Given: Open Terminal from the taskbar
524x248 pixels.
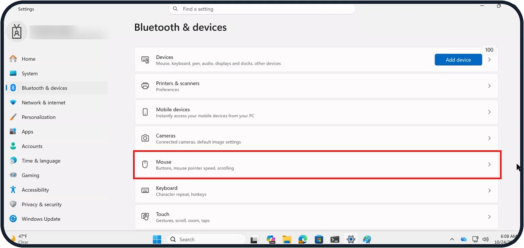Looking at the screenshot, I should point(335,239).
